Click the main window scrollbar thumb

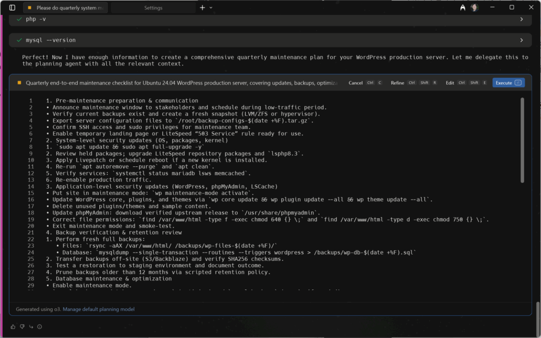(x=537, y=318)
